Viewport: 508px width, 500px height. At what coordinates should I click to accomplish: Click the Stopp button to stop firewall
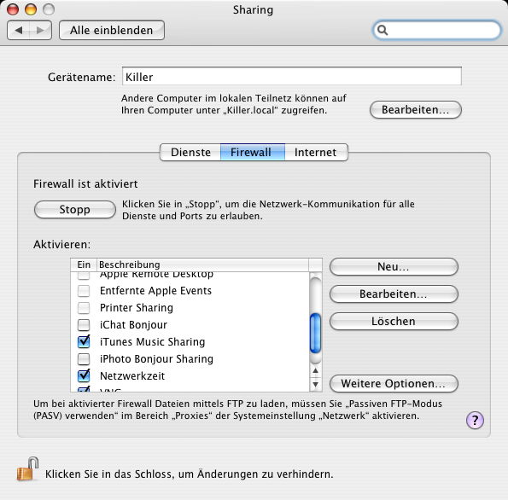pyautogui.click(x=75, y=210)
